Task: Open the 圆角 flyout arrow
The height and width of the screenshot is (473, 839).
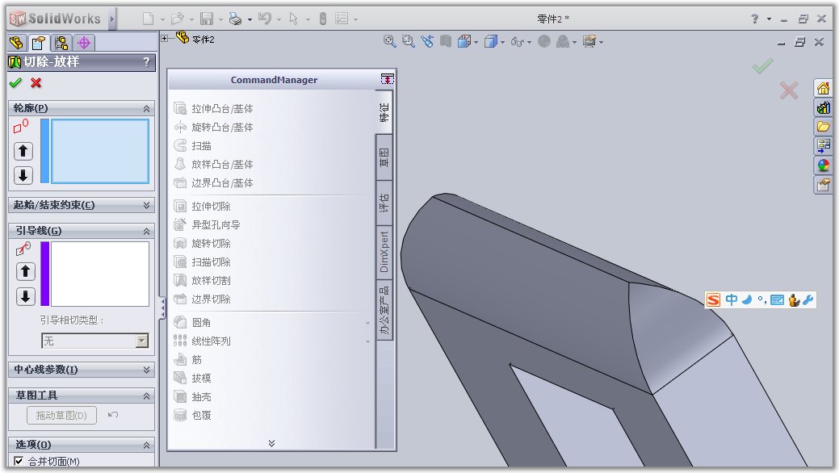Action: 367,323
